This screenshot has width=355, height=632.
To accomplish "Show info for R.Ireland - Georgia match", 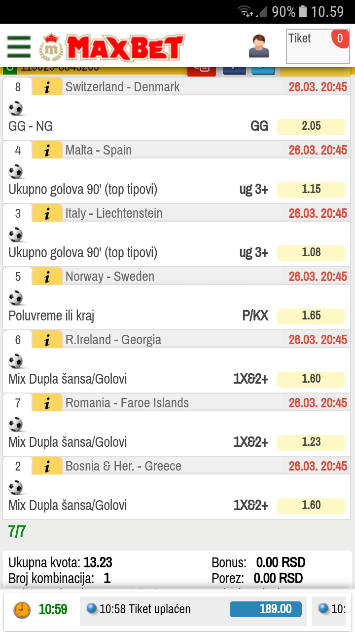I will tap(47, 340).
